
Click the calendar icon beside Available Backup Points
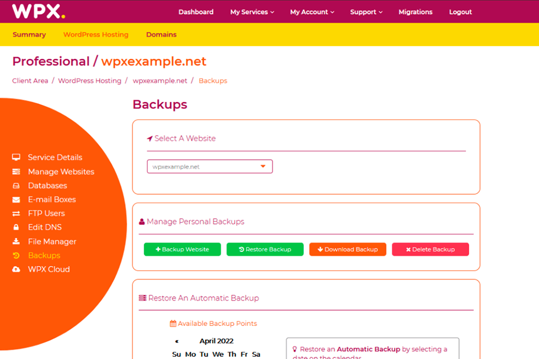tap(173, 323)
